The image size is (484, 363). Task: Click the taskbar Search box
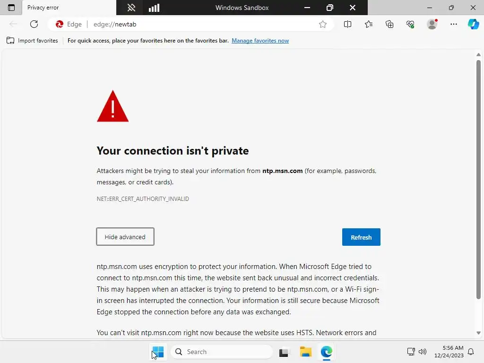[x=222, y=352]
